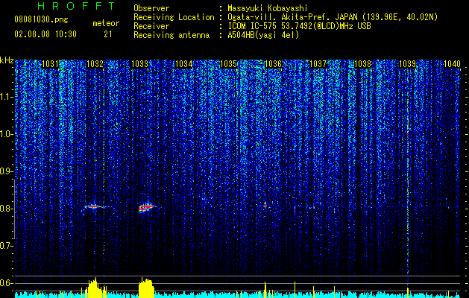Click the 1.0 kHz axis label
This screenshot has width=469, height=298.
click(5, 134)
